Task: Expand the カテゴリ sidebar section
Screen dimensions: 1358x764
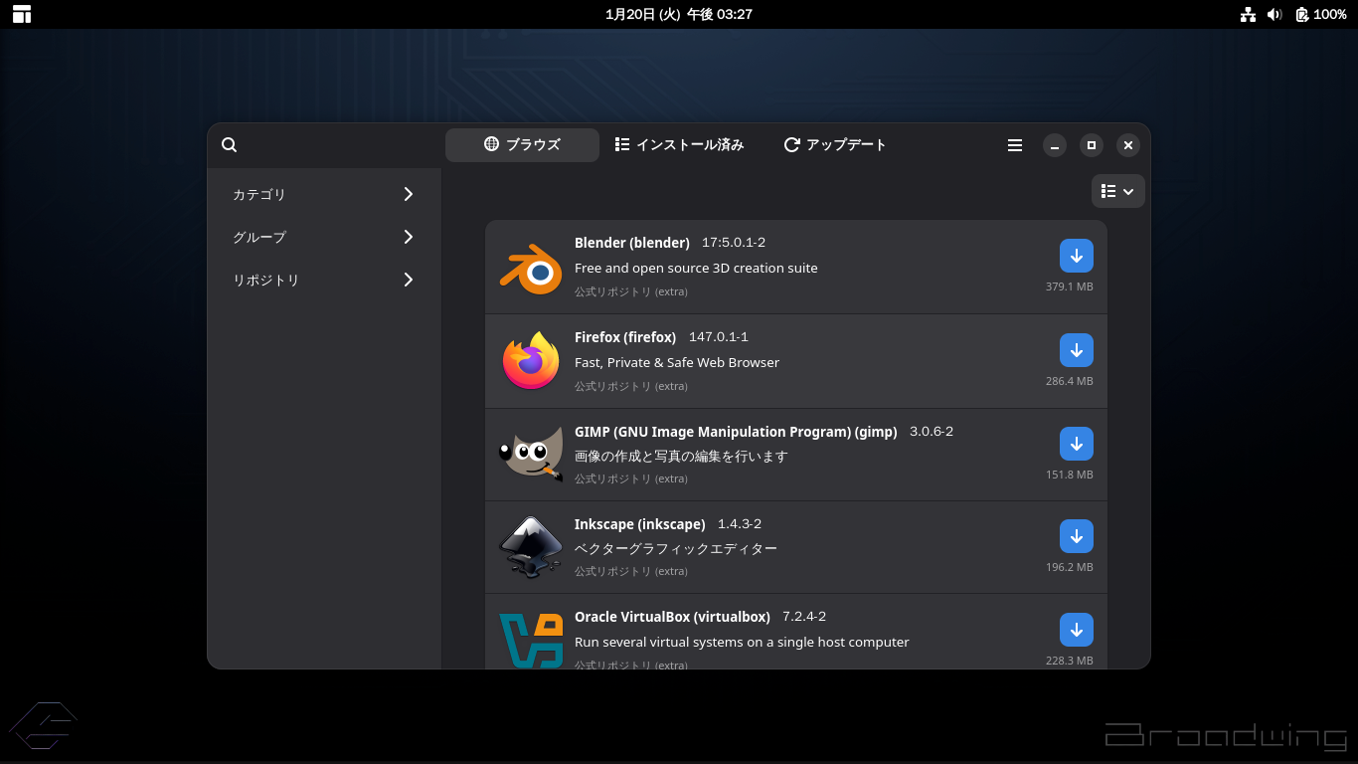Action: click(x=324, y=194)
